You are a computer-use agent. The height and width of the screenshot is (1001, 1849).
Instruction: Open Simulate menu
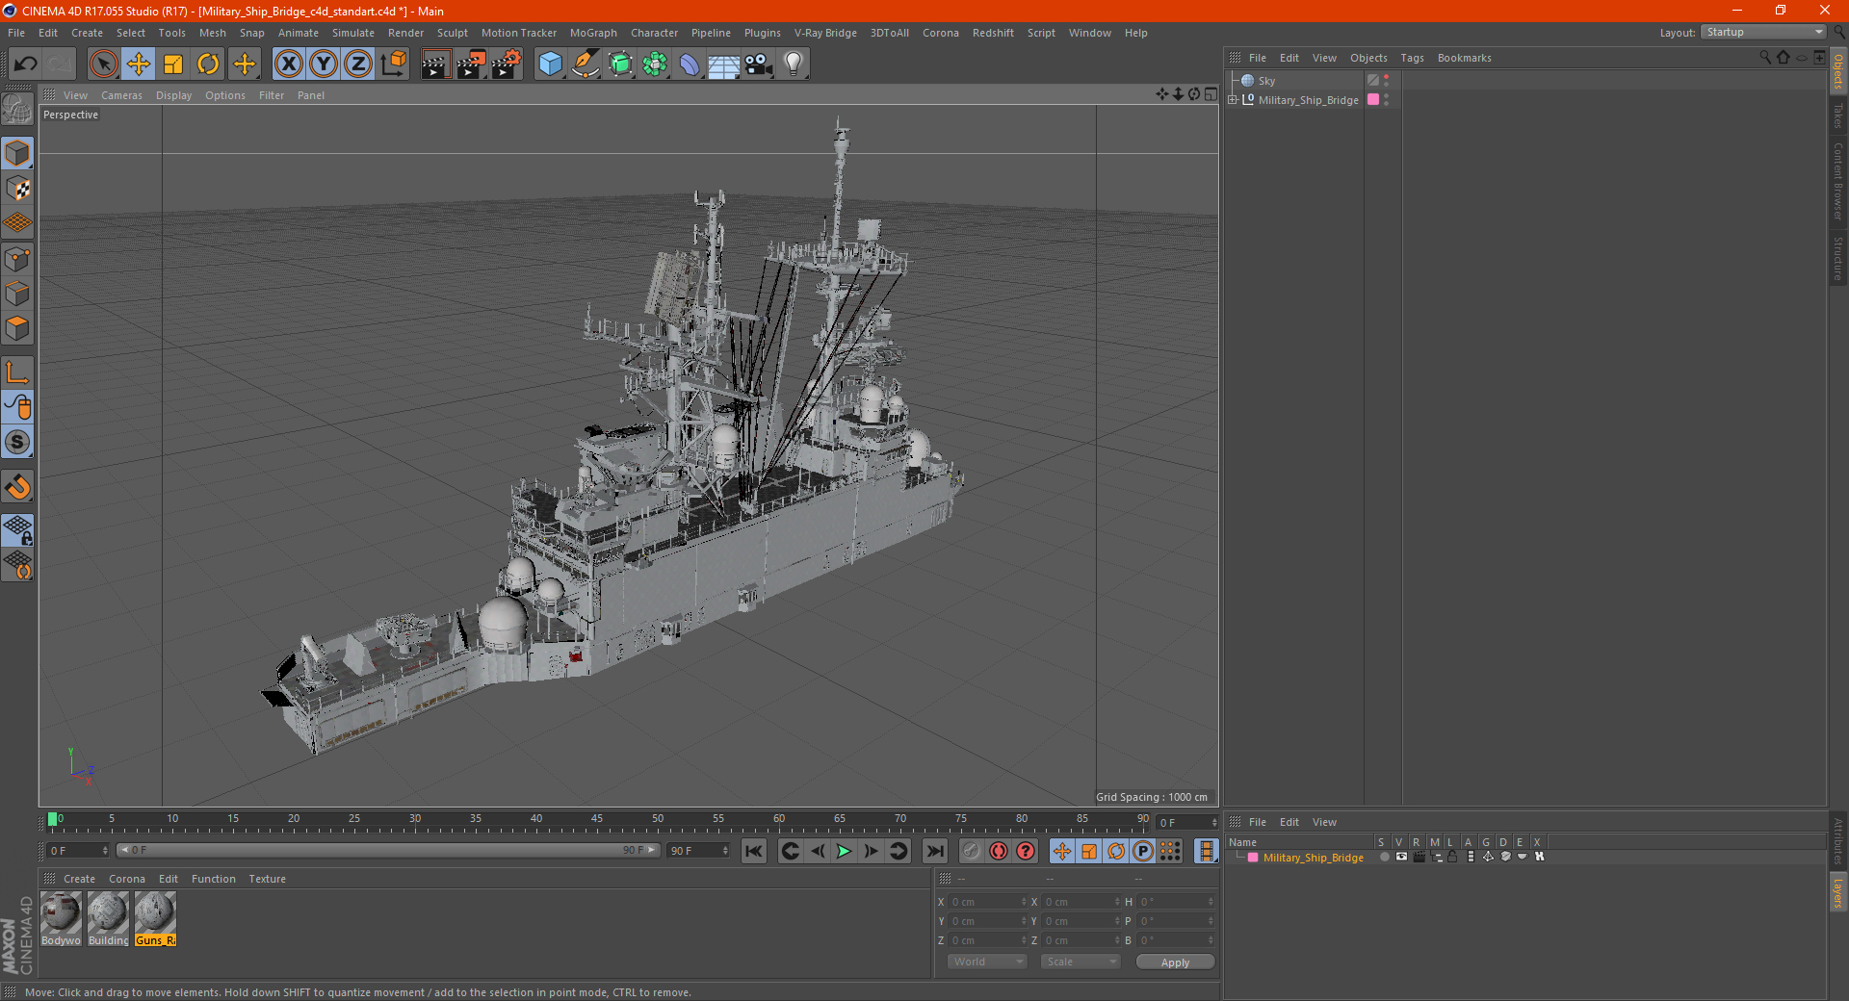point(353,33)
